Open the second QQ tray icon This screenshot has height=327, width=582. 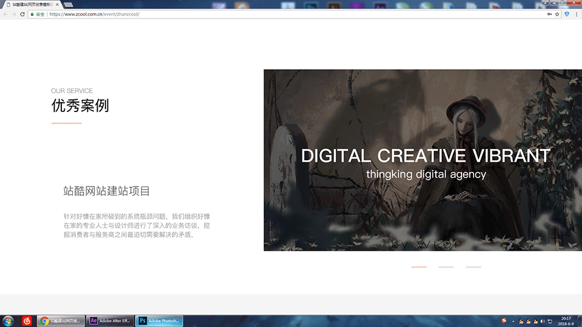(528, 322)
